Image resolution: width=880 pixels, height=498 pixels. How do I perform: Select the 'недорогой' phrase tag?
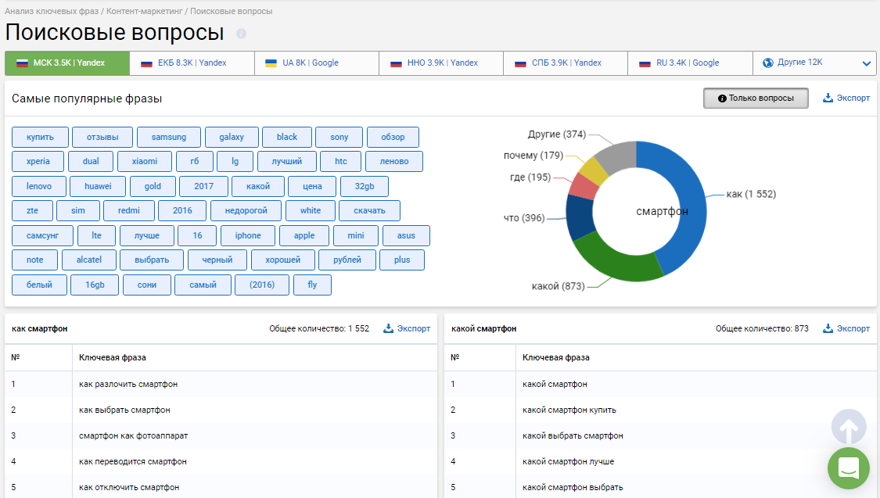(246, 211)
